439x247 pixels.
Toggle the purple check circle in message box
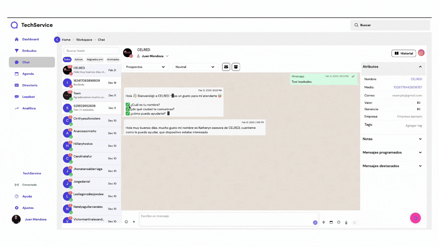point(315,223)
